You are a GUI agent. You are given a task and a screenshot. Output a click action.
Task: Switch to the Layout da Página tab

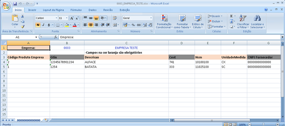tap(53, 10)
